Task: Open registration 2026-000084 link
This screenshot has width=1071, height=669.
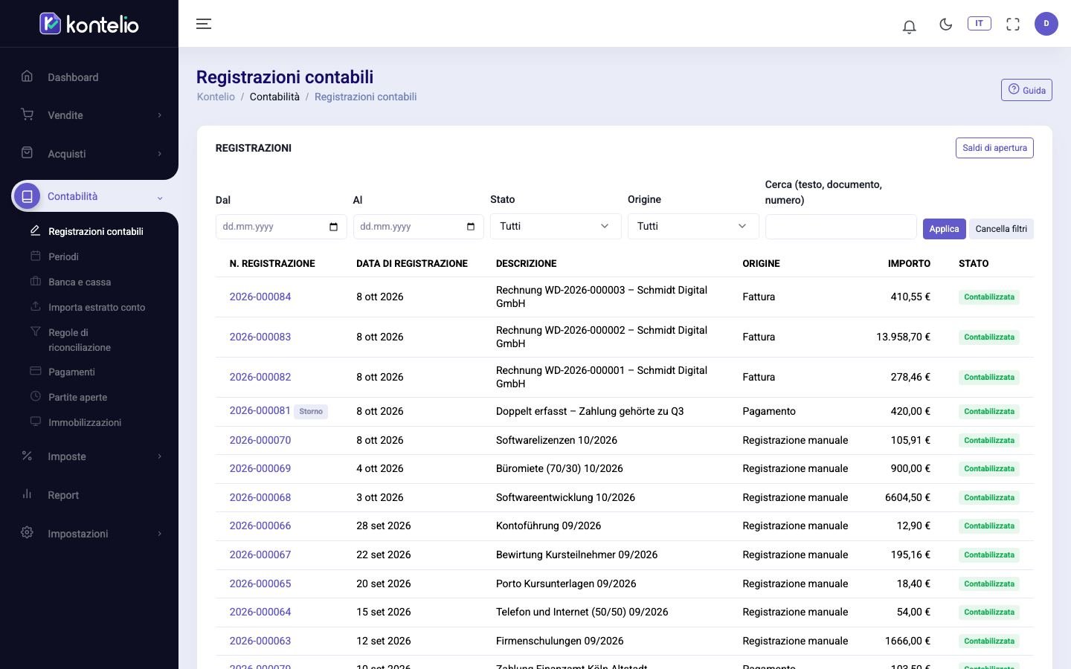Action: (260, 297)
